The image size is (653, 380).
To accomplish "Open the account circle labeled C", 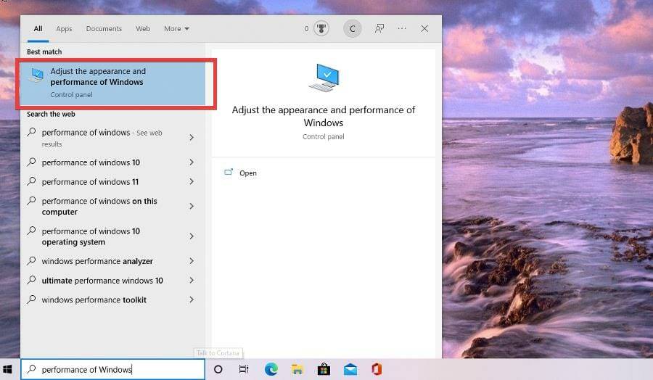I will (x=352, y=29).
